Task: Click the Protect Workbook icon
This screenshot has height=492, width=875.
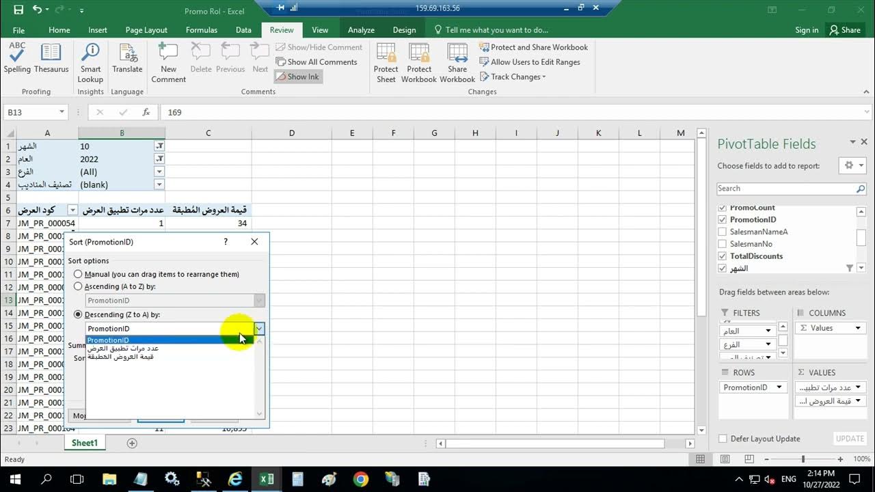Action: click(x=419, y=63)
